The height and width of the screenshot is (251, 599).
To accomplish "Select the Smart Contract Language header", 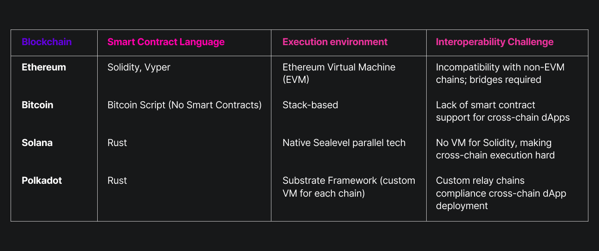I will click(x=166, y=42).
